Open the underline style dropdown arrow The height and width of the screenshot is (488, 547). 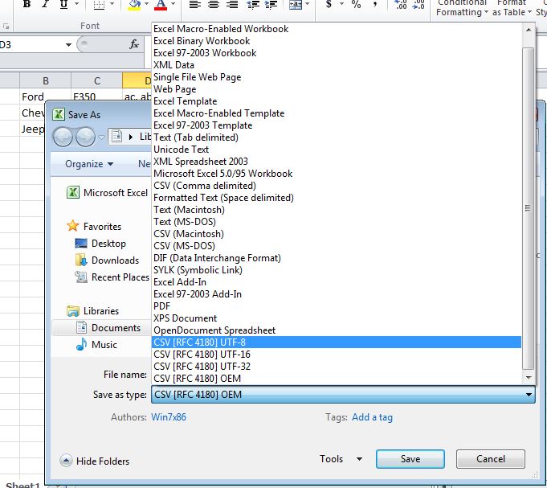[76, 4]
